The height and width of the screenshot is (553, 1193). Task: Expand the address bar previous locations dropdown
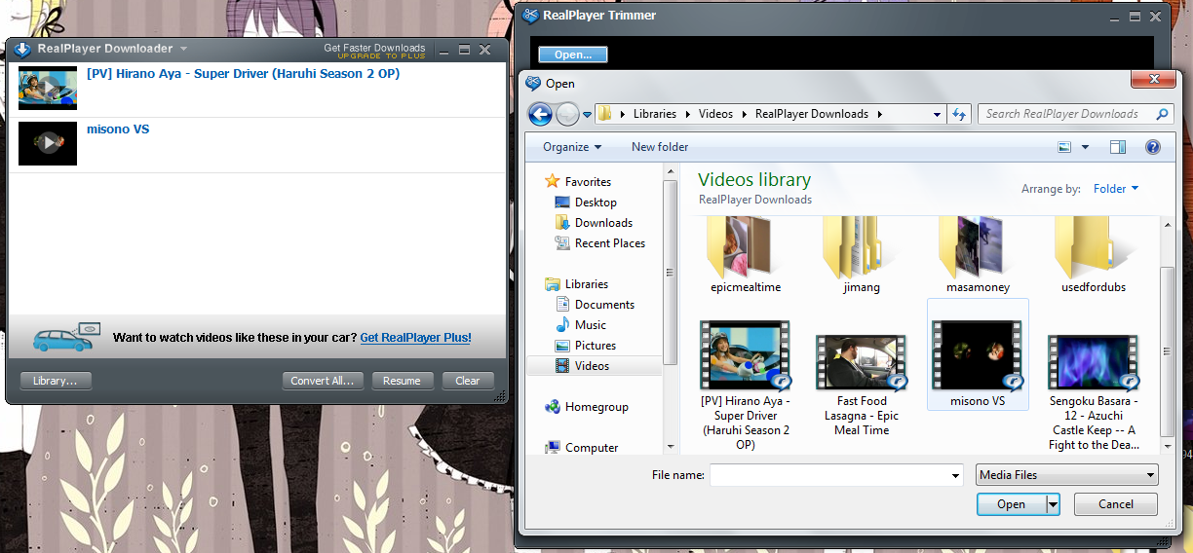click(x=938, y=114)
